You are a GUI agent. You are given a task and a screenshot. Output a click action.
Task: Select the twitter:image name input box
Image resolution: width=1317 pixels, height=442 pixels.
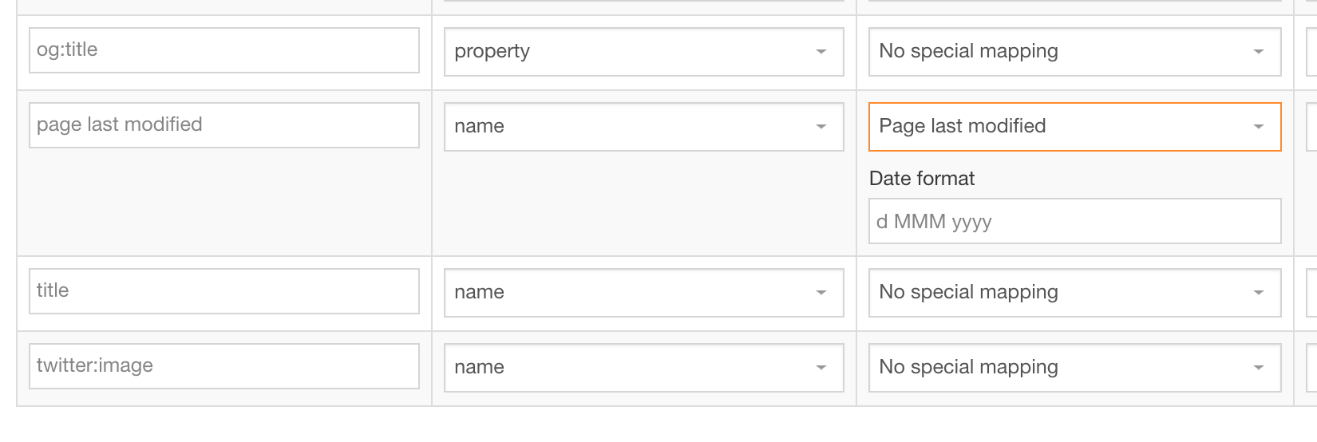223,366
